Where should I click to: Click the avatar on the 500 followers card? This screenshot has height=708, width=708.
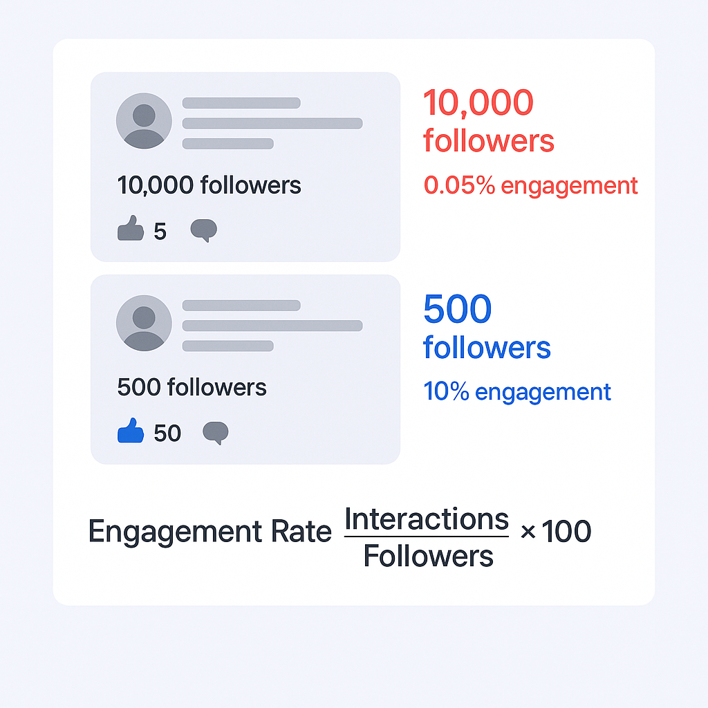(x=144, y=323)
